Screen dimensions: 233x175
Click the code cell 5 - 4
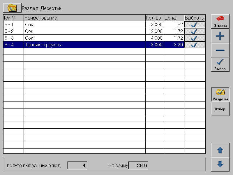pyautogui.click(x=13, y=45)
